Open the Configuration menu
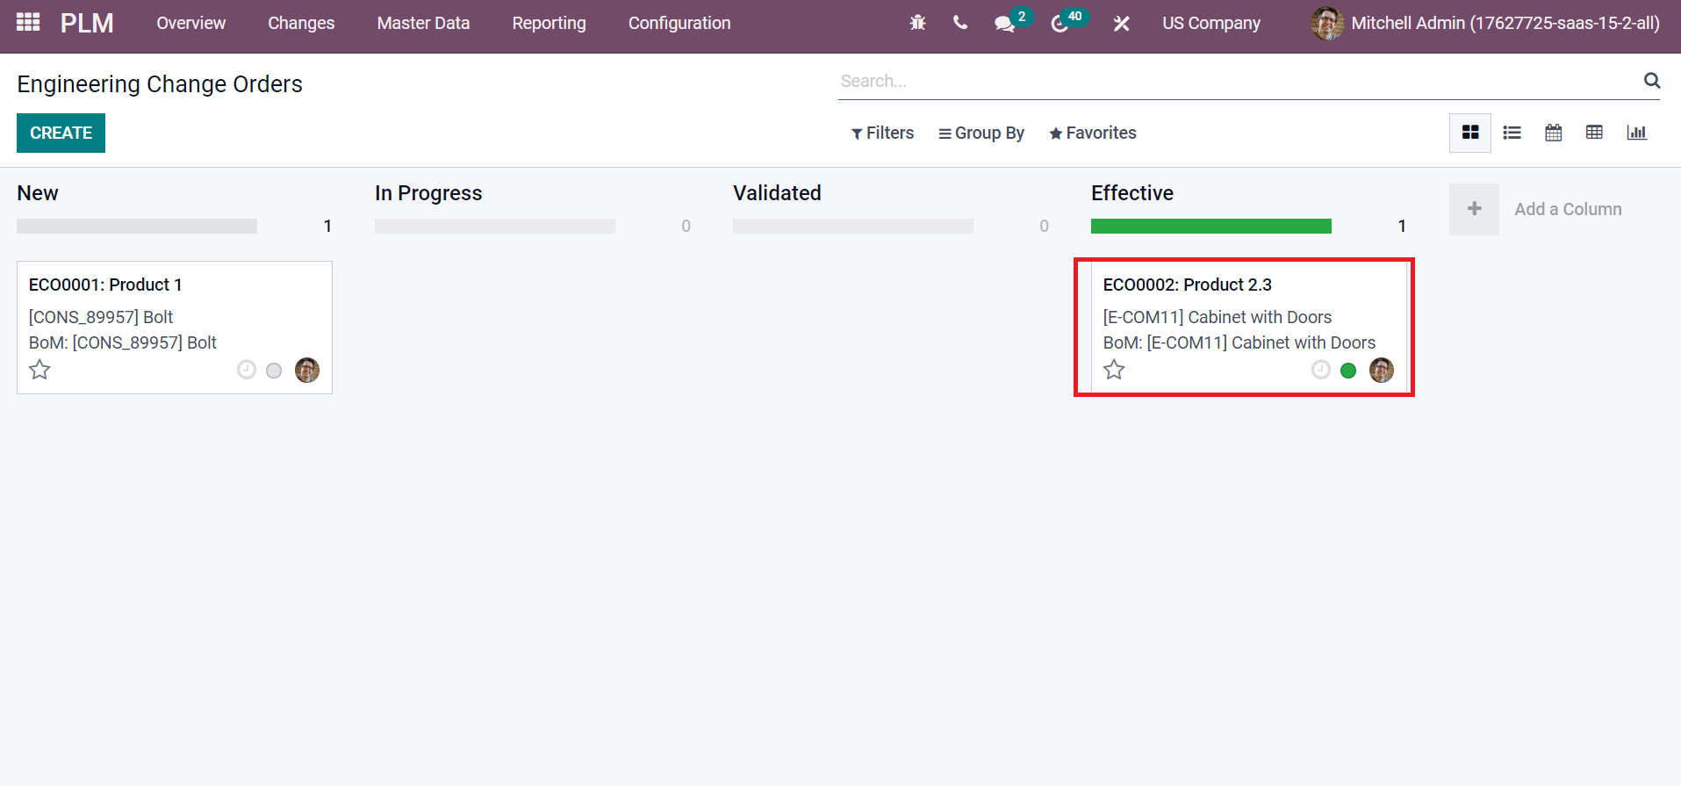The height and width of the screenshot is (786, 1681). (679, 23)
